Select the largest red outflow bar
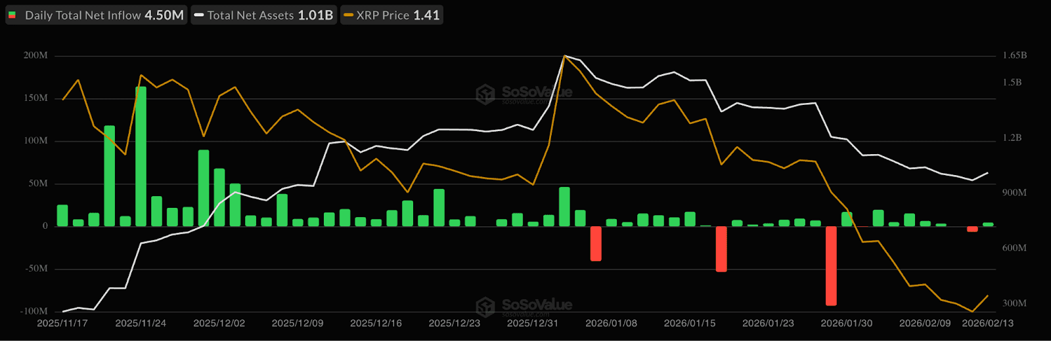Screen dimensions: 1051x341 tap(831, 266)
